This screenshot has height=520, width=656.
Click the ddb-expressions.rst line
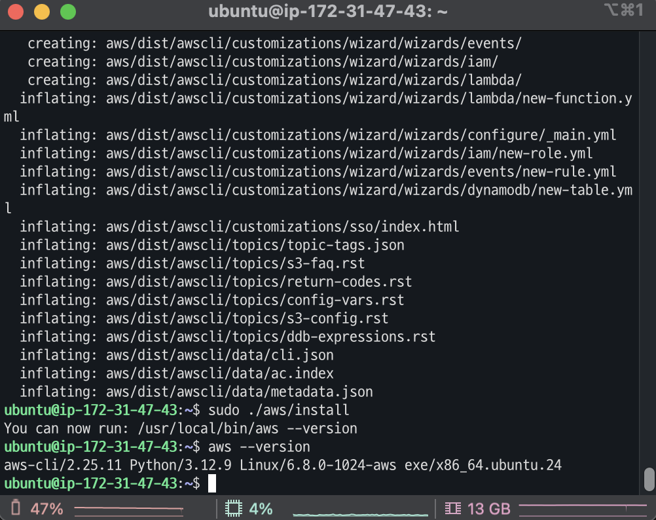(x=228, y=337)
